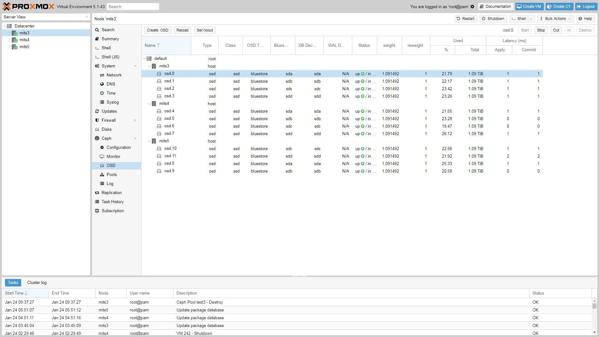The image size is (599, 337).
Task: Open the Replication panel
Action: [x=111, y=193]
